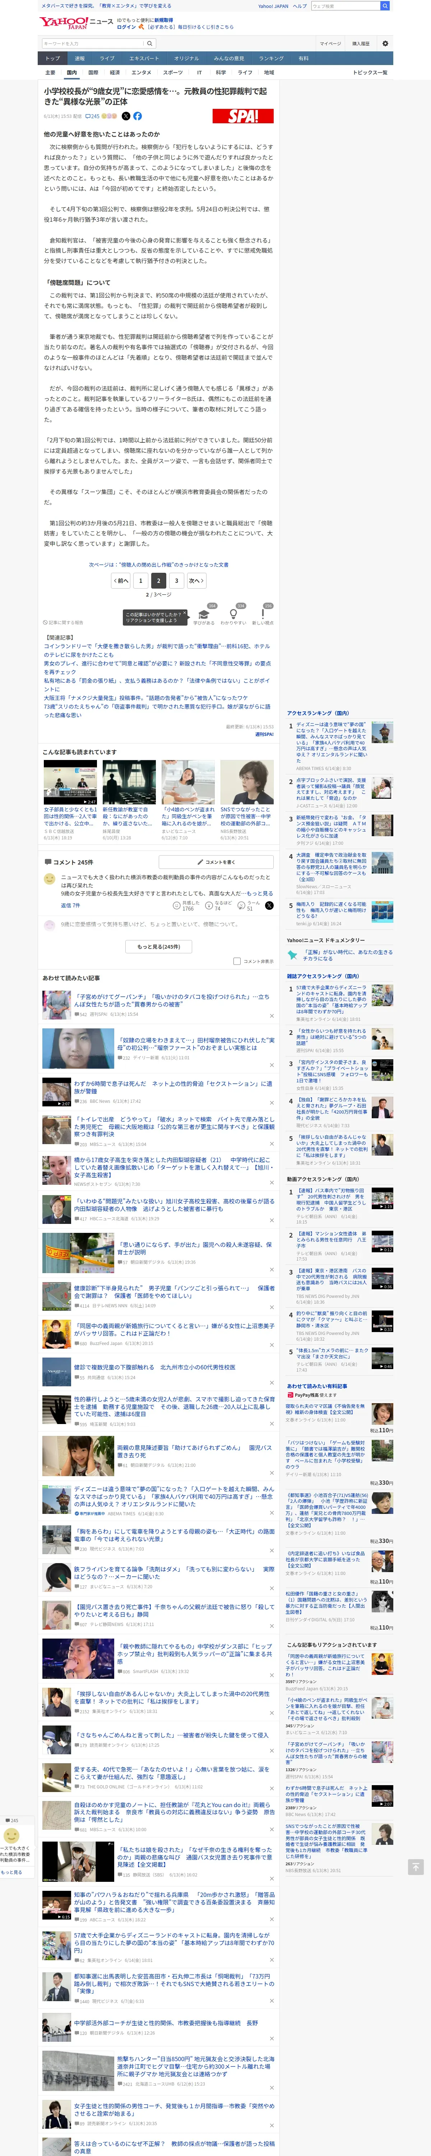This screenshot has width=431, height=2156.
Task: Click the keyword search magnifier icon
Action: point(150,43)
